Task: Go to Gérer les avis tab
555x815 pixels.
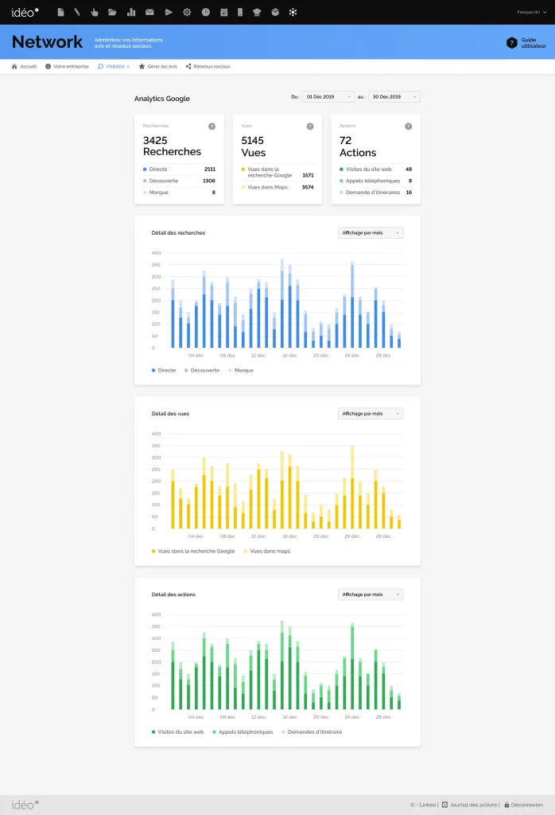Action: click(x=158, y=66)
